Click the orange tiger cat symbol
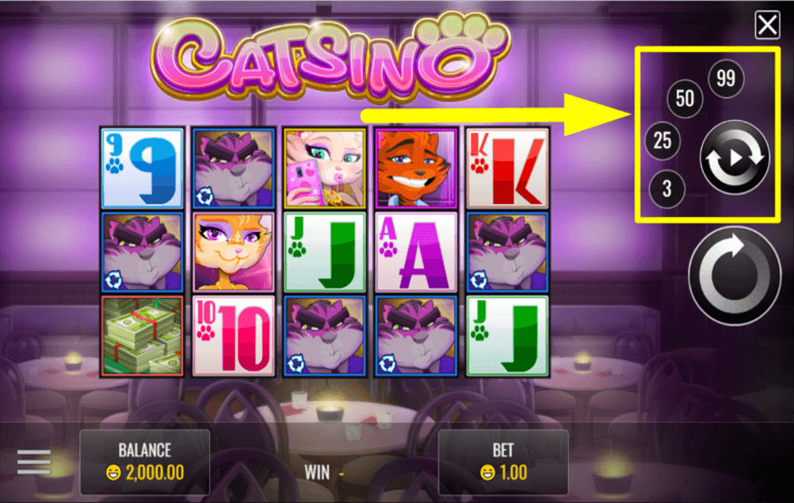The width and height of the screenshot is (794, 503). (416, 168)
